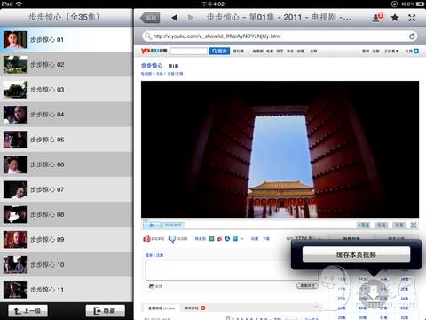426x320 pixels.
Task: Expand more share options arrow
Action: (242, 239)
